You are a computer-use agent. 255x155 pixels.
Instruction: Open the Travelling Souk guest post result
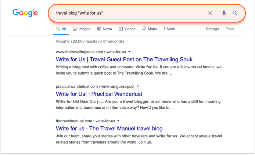[x=124, y=60]
